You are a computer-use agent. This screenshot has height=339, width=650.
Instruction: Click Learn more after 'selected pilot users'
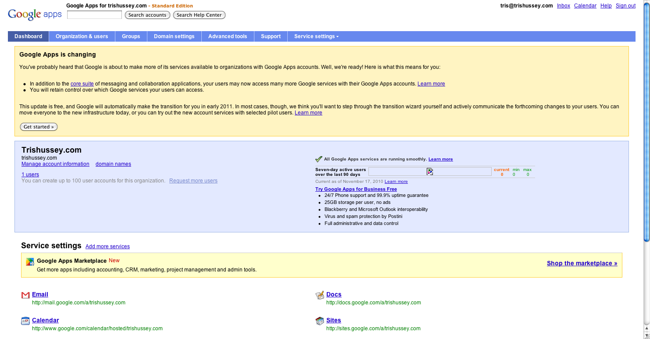point(308,113)
